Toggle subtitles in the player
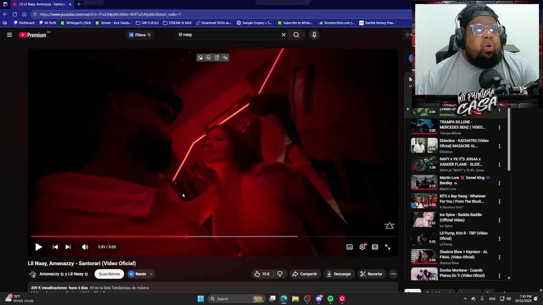Screen dimensions: 543x305 [x=350, y=247]
